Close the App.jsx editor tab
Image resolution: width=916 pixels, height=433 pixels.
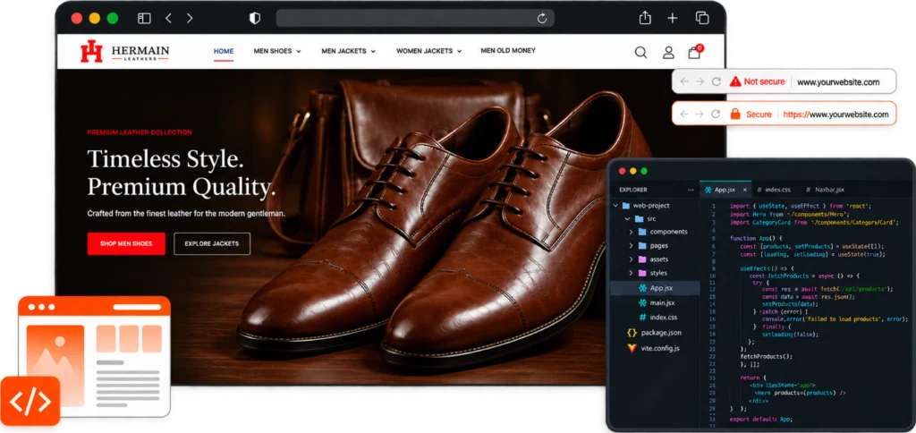tap(745, 190)
